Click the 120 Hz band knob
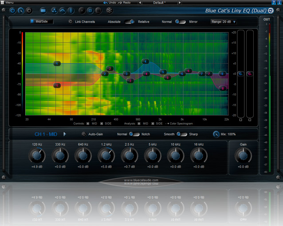This screenshot has width=283, height=226. pyautogui.click(x=37, y=156)
